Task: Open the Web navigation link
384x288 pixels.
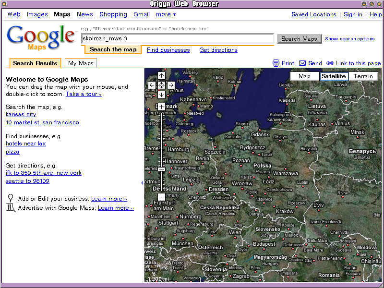Action: click(x=14, y=14)
